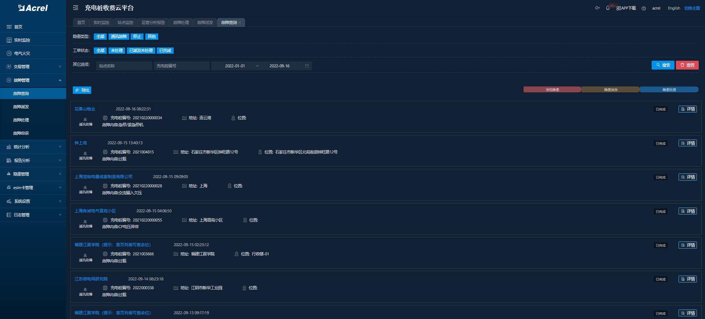
Task: Select 停止 hazard type filter
Action: click(x=137, y=36)
